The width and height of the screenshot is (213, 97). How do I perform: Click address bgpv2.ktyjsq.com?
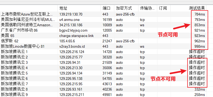point(73,30)
